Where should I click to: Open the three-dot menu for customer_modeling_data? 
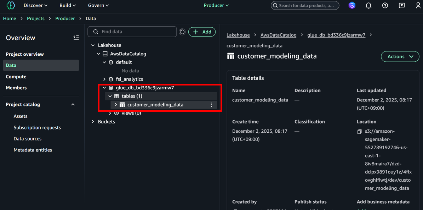click(x=212, y=105)
